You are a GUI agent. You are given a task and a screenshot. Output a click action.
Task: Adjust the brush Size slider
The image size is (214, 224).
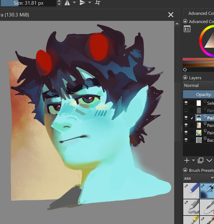(28, 3)
